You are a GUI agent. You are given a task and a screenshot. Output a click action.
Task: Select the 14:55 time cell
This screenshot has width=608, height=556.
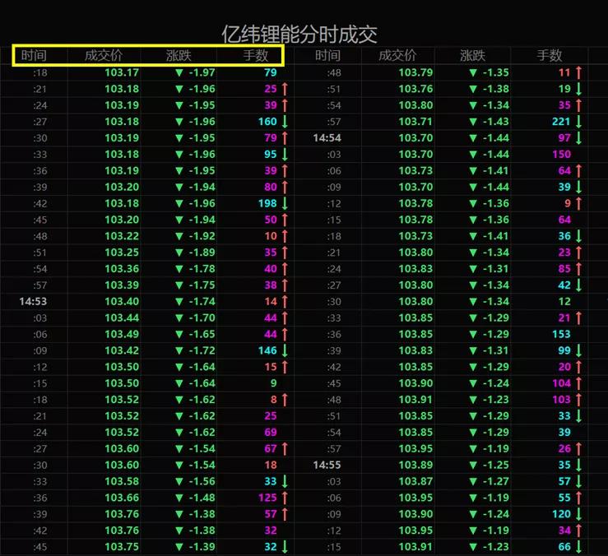click(327, 465)
